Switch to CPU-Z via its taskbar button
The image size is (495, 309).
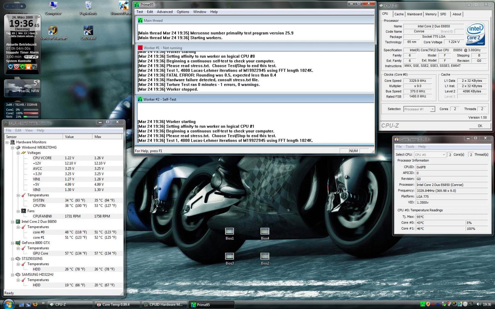click(x=70, y=305)
